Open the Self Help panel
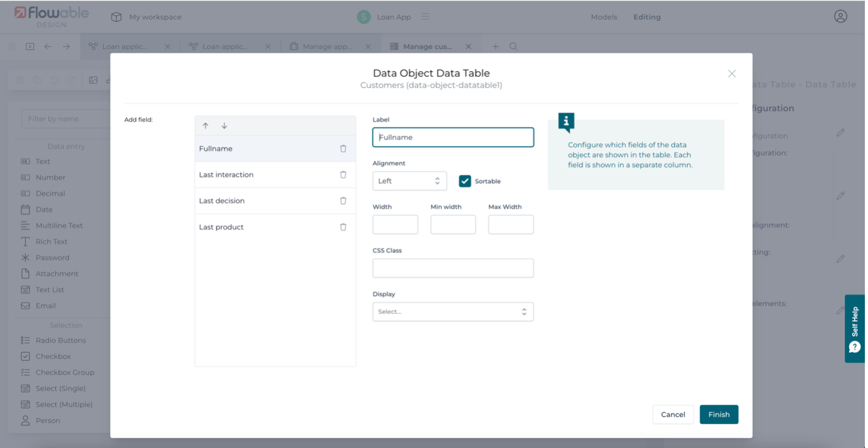 coord(854,328)
